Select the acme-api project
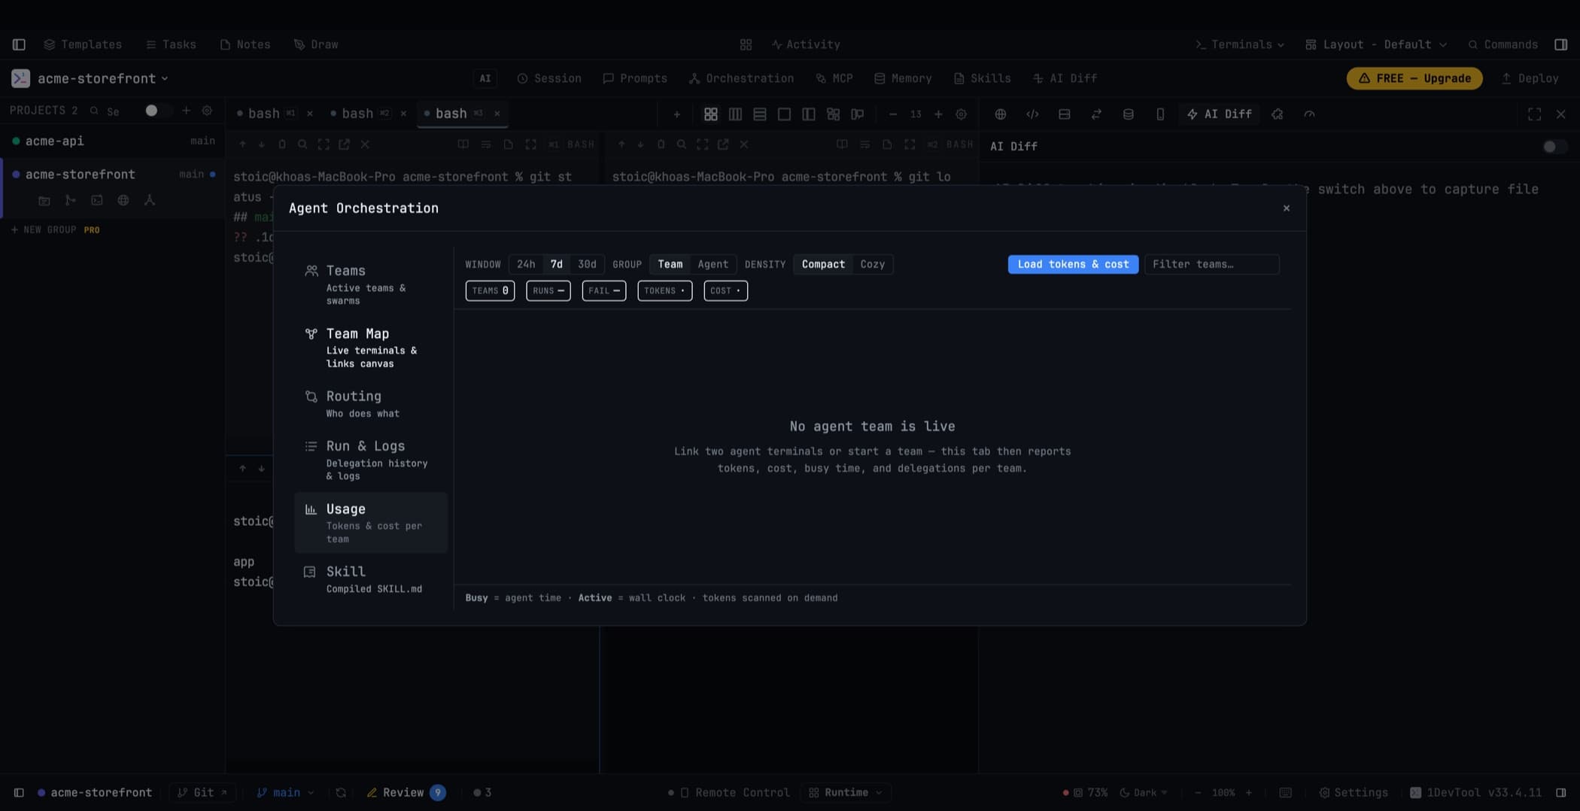The width and height of the screenshot is (1580, 811). click(113, 141)
